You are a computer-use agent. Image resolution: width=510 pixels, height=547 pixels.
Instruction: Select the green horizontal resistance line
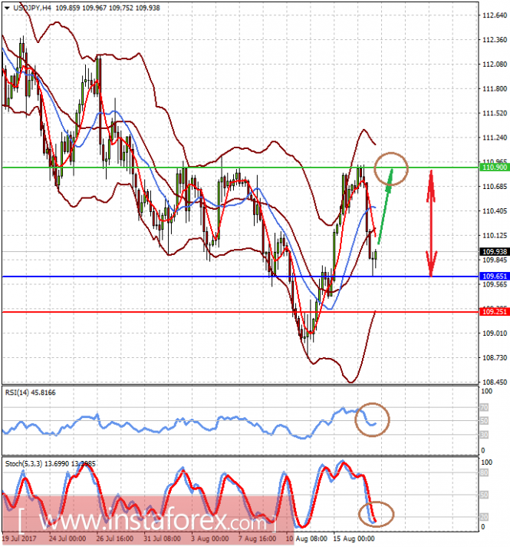pyautogui.click(x=240, y=167)
